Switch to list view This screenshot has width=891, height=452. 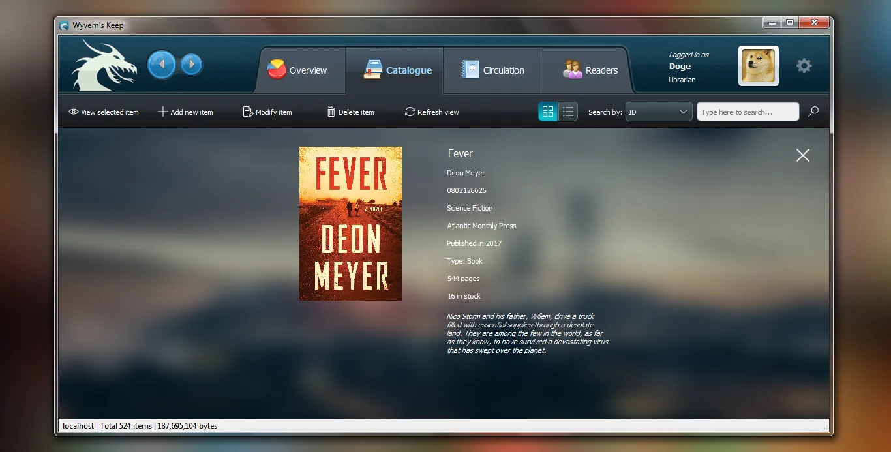point(568,112)
